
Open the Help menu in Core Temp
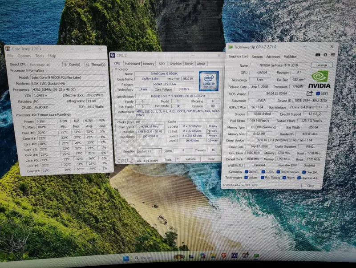pyautogui.click(x=52, y=56)
